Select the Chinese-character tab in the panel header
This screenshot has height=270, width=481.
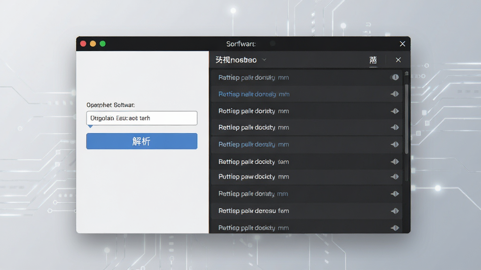pos(373,60)
